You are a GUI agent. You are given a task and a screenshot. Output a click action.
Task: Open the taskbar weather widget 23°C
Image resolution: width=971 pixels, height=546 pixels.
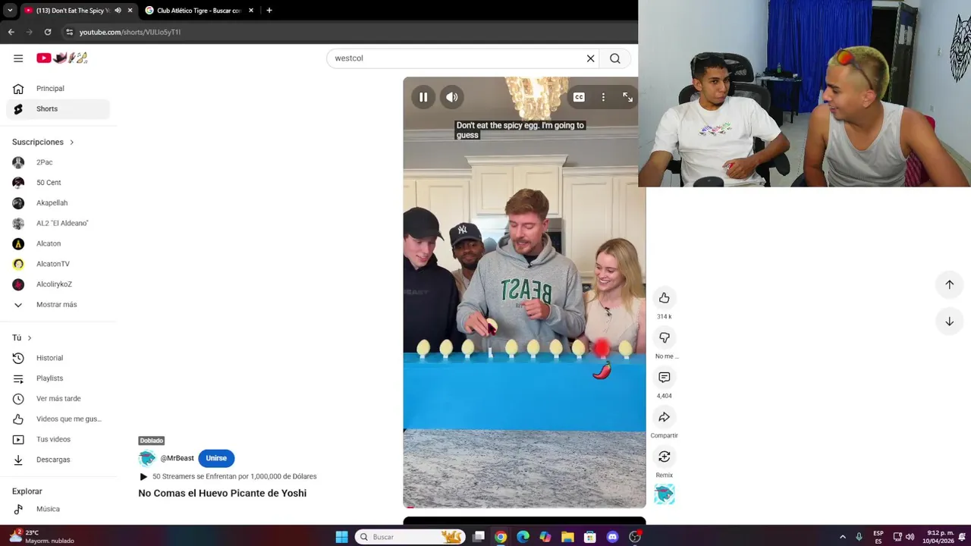point(42,537)
